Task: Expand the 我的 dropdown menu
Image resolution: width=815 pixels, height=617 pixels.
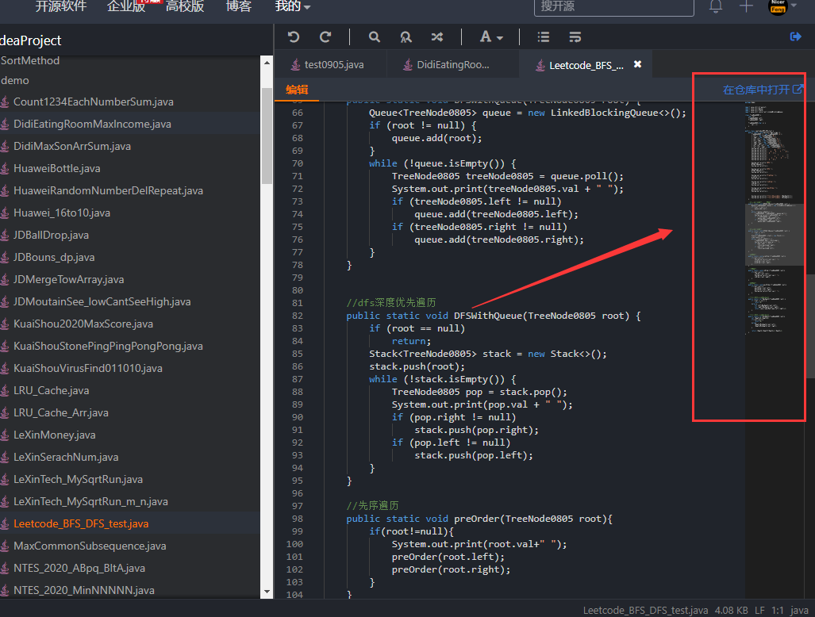Action: point(292,6)
